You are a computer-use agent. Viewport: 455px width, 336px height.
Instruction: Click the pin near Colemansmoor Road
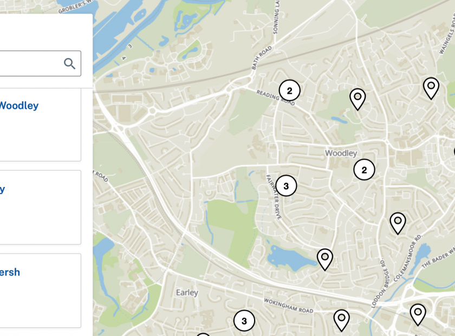tap(399, 220)
